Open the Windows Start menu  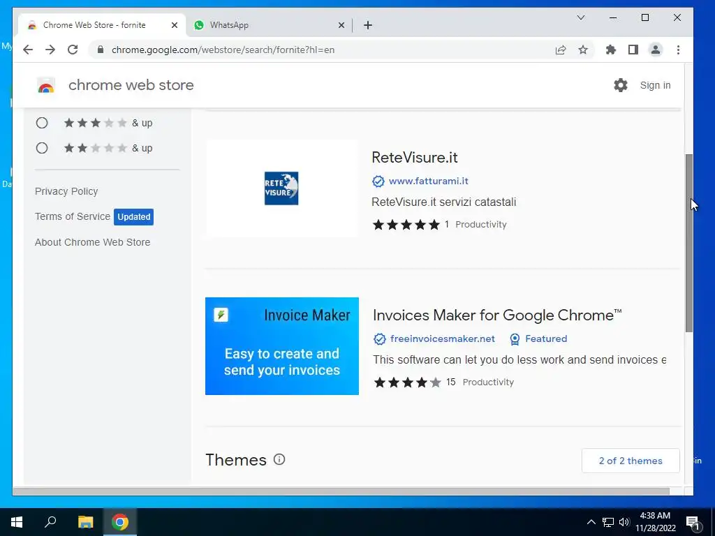pyautogui.click(x=17, y=522)
